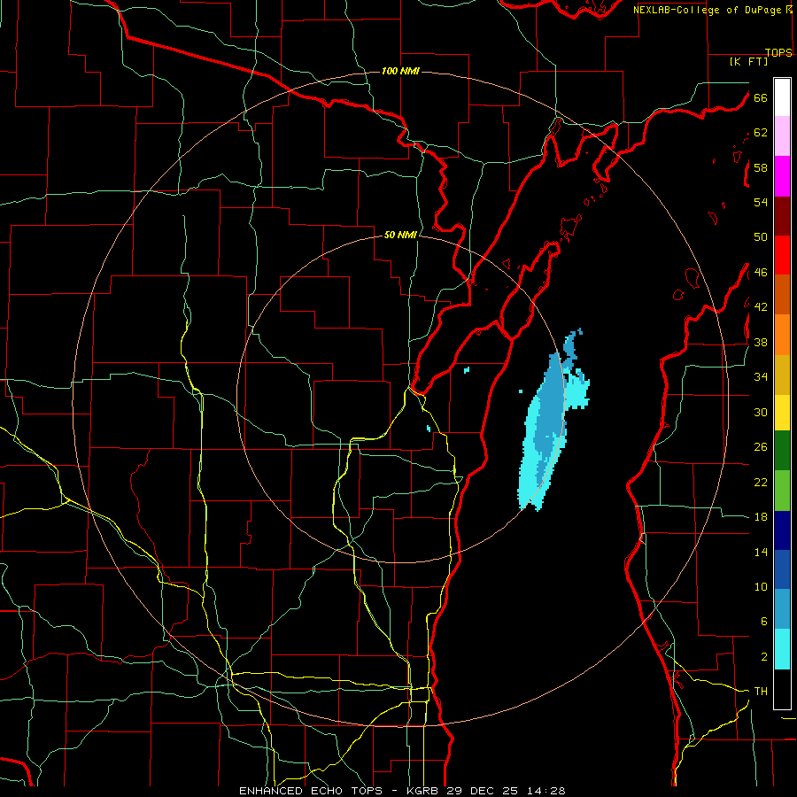Image resolution: width=797 pixels, height=797 pixels.
Task: Select the dark green legend swatch
Action: click(782, 451)
